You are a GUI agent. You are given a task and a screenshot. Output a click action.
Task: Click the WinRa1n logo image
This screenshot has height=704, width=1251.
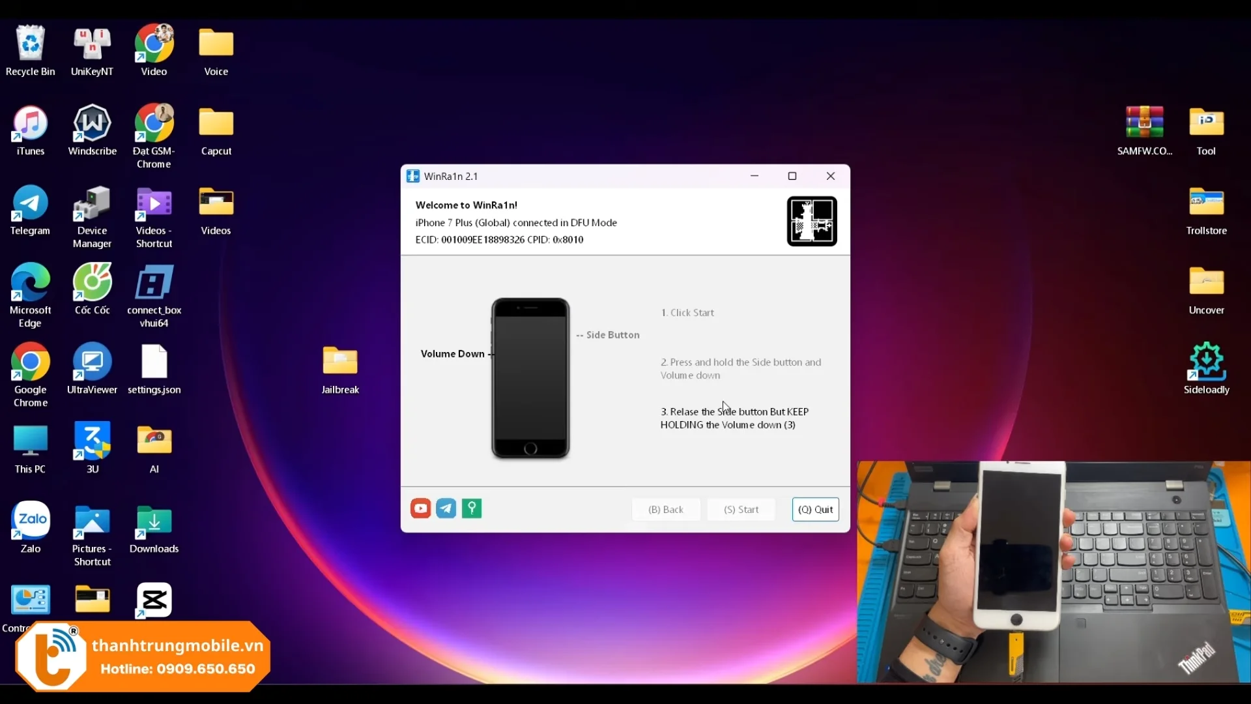tap(812, 222)
